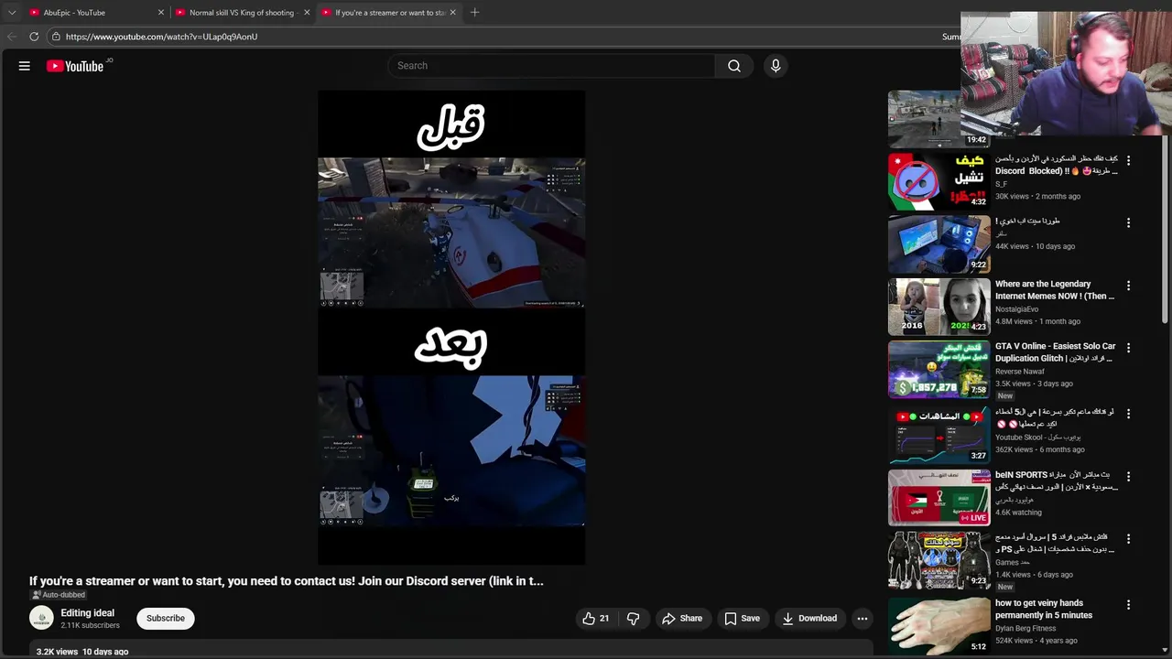
Task: Go back in the browser
Action: point(12,37)
